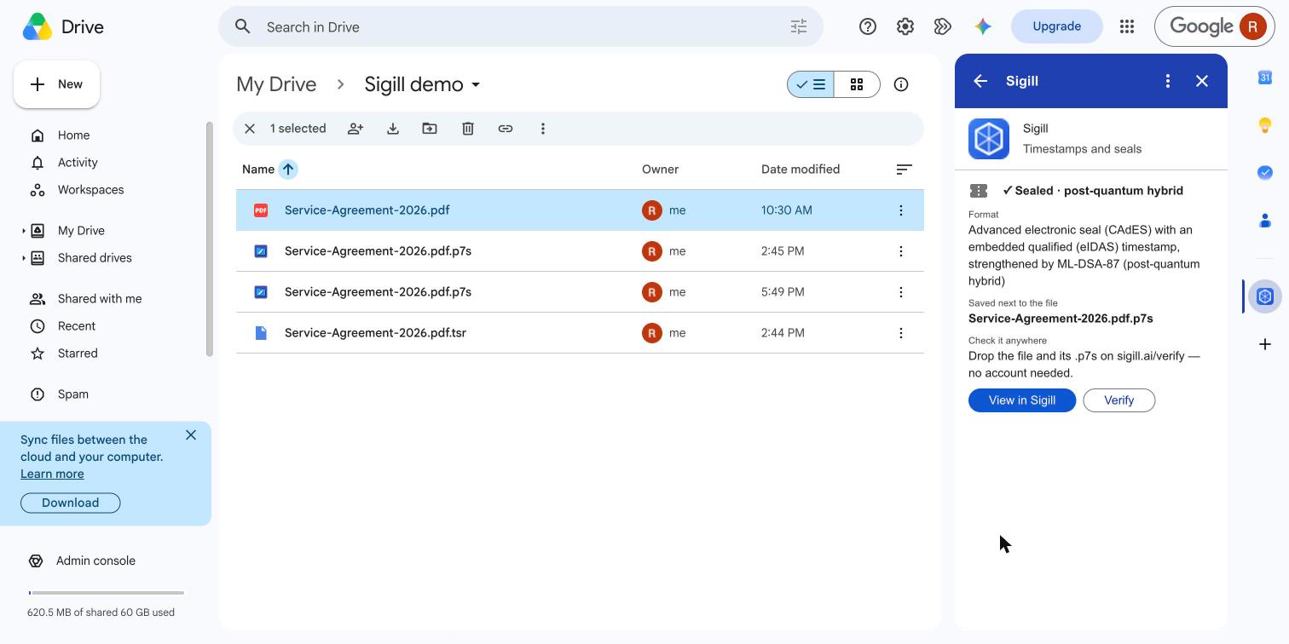The height and width of the screenshot is (644, 1289).
Task: Open Drive settings gear
Action: point(905,26)
